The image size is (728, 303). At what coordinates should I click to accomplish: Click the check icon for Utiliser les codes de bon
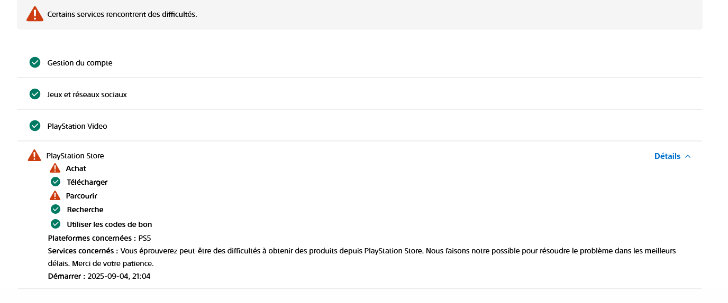56,224
